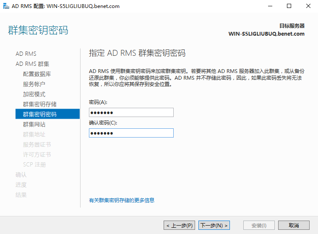318x234 pixels.
Task: Click the target server name WIN-S5LIGLIUBUQ.benet.com
Action: point(266,34)
